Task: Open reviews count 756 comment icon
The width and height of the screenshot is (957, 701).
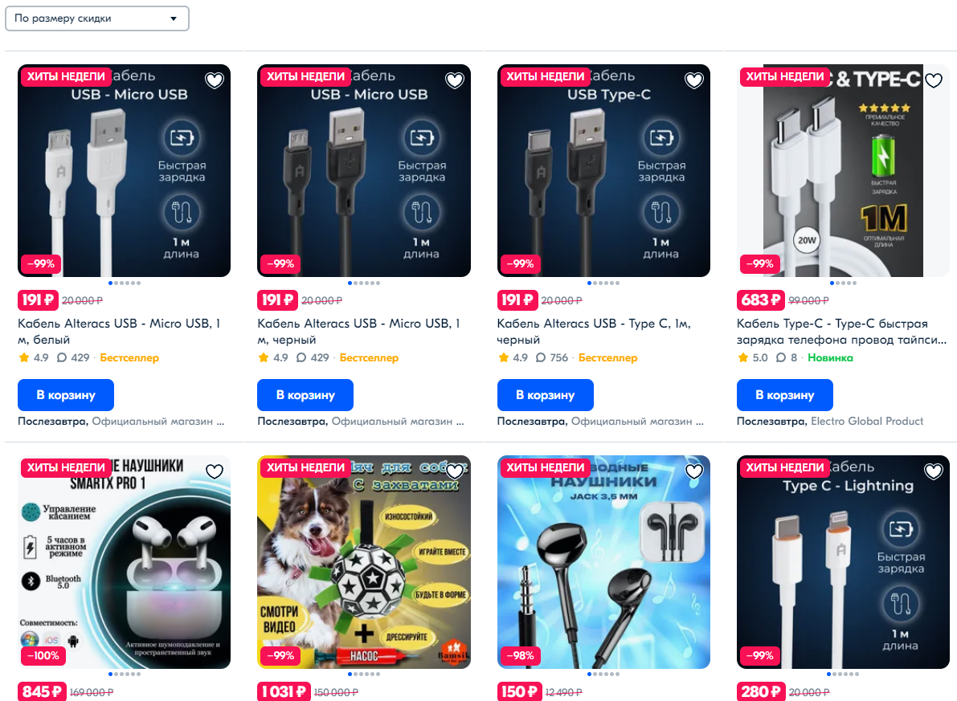Action: coord(541,357)
